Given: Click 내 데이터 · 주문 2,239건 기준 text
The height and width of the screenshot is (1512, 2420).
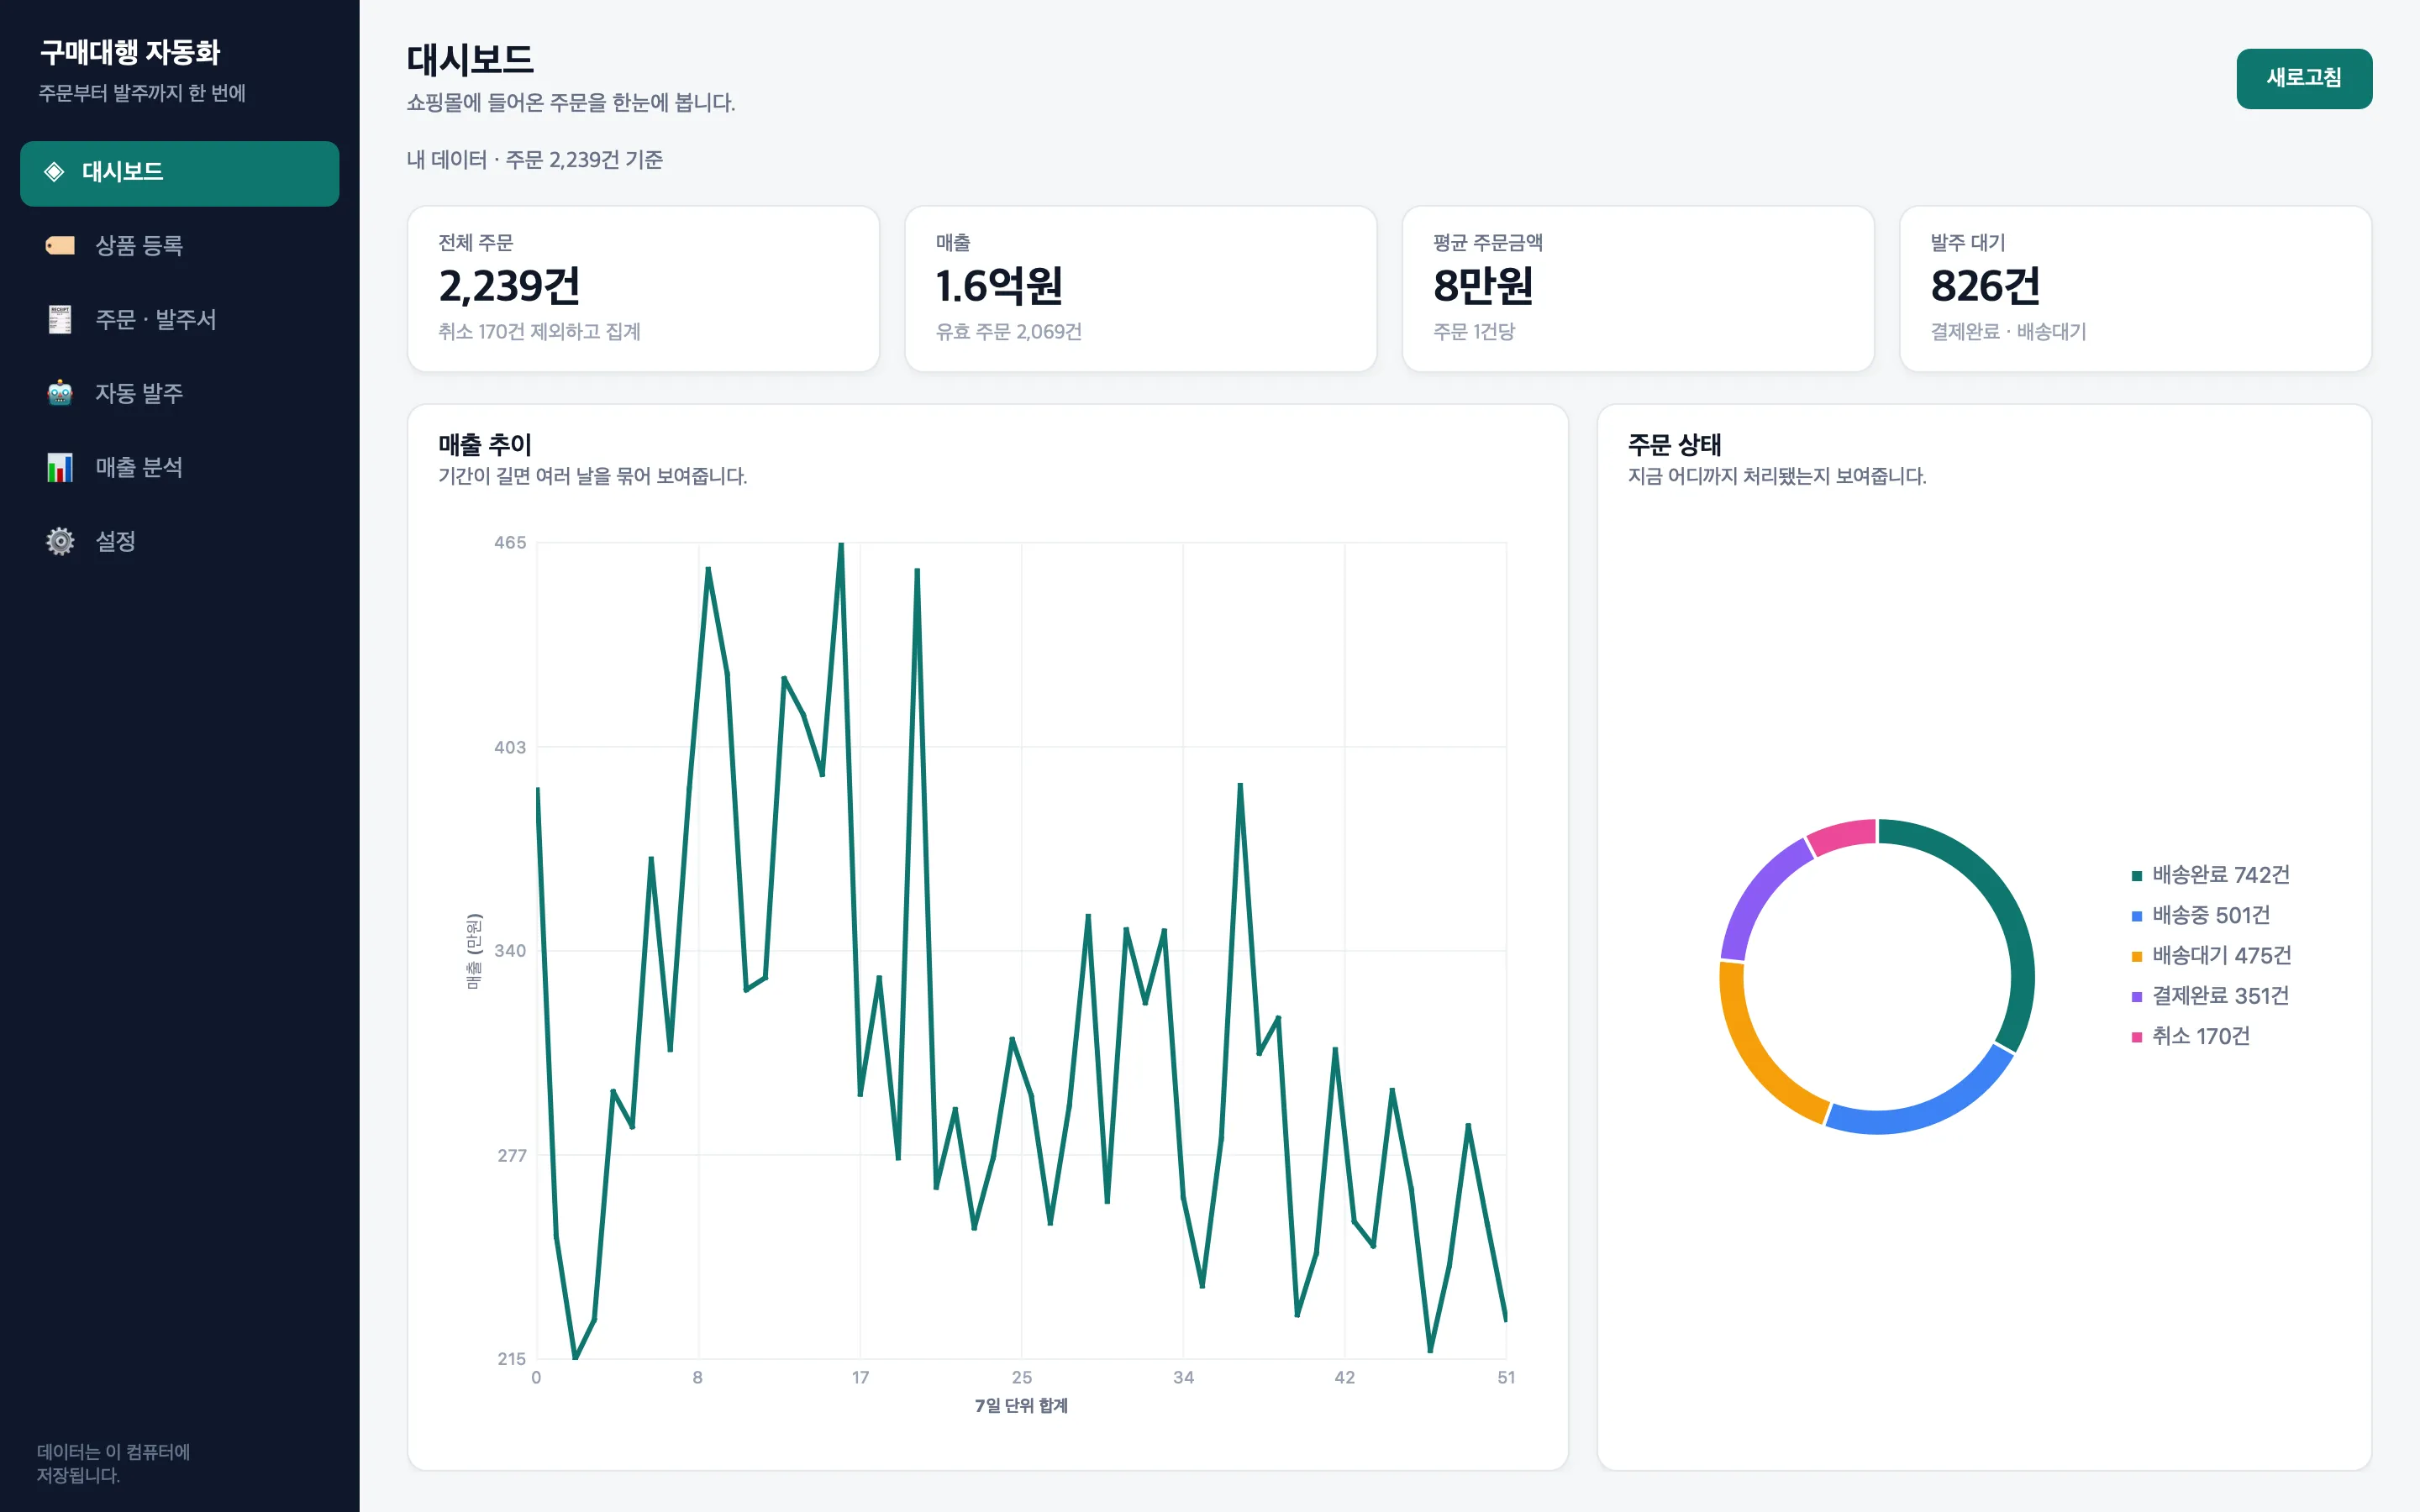Looking at the screenshot, I should tap(534, 160).
